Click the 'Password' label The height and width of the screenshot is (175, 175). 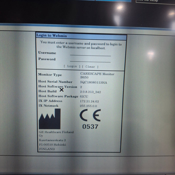[47, 59]
